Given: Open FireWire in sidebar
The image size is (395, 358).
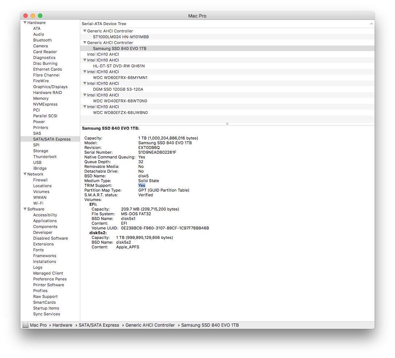Looking at the screenshot, I should click(x=41, y=81).
